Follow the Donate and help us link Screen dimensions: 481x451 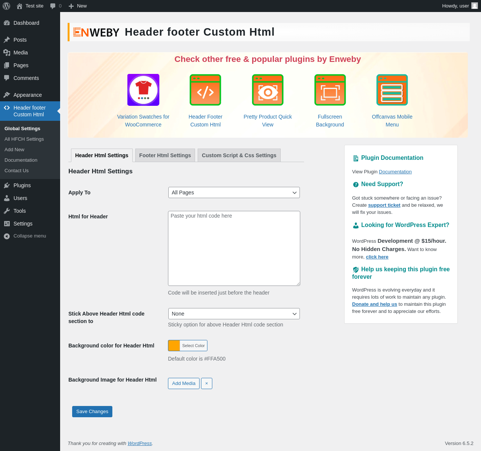click(375, 304)
